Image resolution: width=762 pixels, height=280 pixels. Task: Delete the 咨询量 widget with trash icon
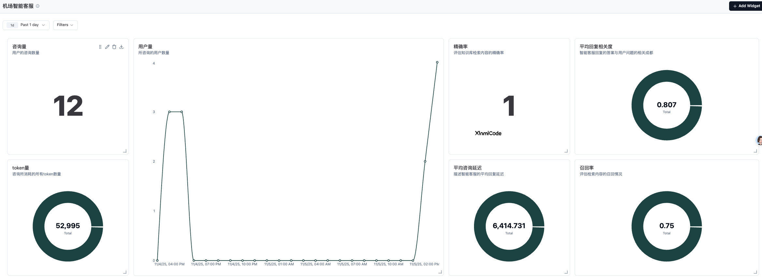tap(114, 47)
